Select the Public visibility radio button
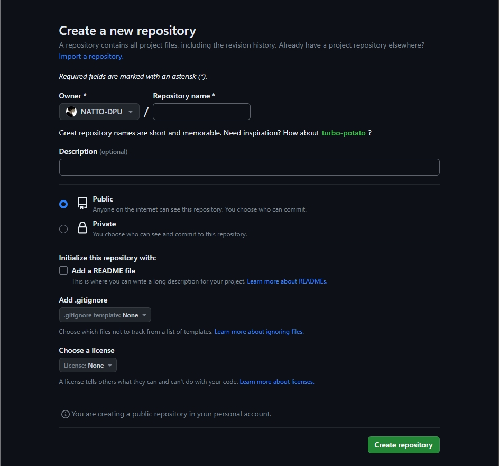 [63, 204]
